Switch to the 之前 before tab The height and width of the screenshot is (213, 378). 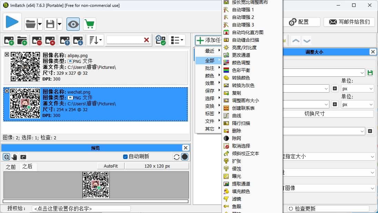click(11, 167)
